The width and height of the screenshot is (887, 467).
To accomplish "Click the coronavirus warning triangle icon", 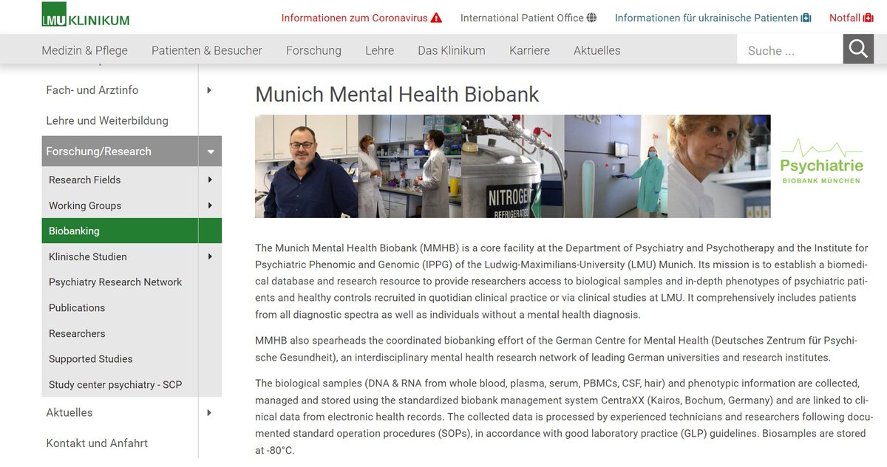I will coord(436,18).
